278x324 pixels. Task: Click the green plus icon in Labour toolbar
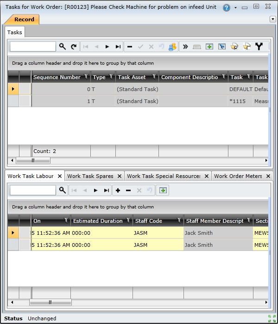(163, 190)
